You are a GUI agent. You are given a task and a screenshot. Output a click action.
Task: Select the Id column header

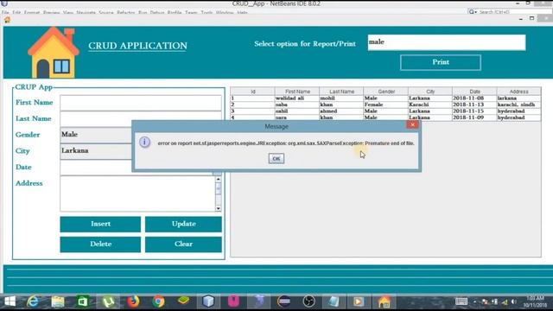(253, 92)
